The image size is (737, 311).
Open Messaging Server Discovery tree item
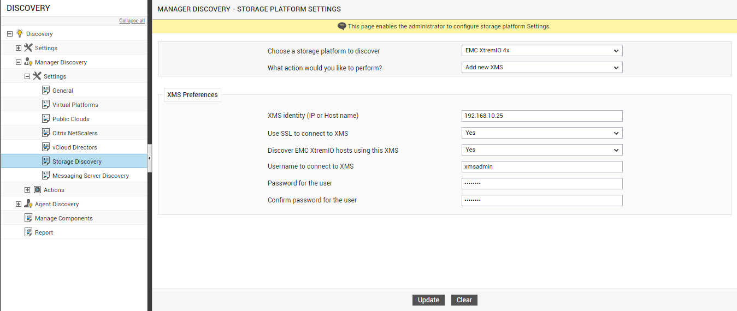(x=91, y=176)
